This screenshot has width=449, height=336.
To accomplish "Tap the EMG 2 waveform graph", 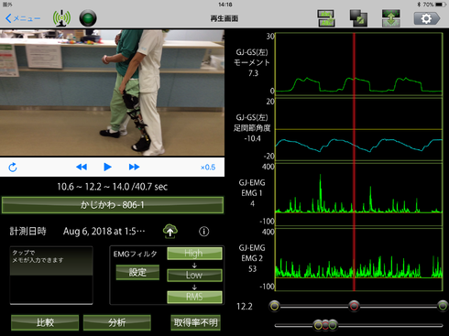I will point(359,259).
